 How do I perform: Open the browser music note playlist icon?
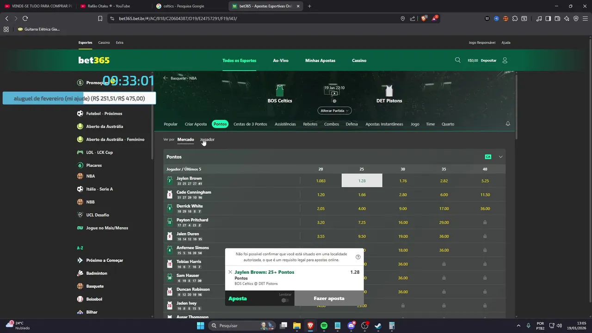539,18
